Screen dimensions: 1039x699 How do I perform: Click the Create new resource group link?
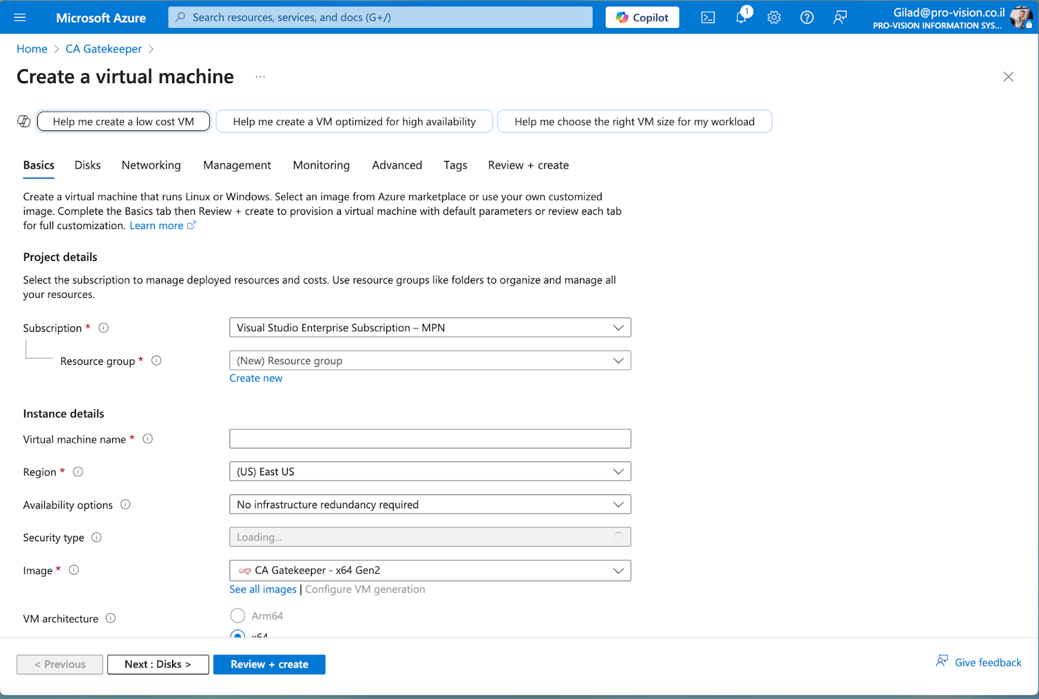tap(256, 378)
